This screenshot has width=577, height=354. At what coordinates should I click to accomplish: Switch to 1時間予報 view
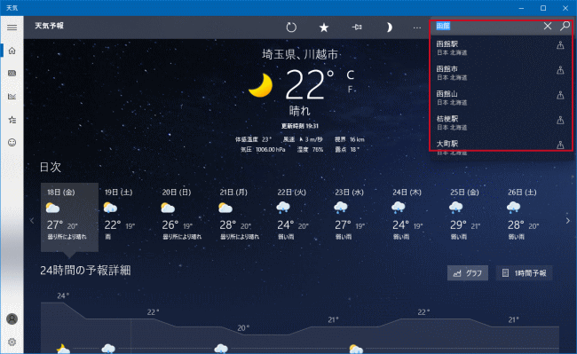tap(525, 273)
